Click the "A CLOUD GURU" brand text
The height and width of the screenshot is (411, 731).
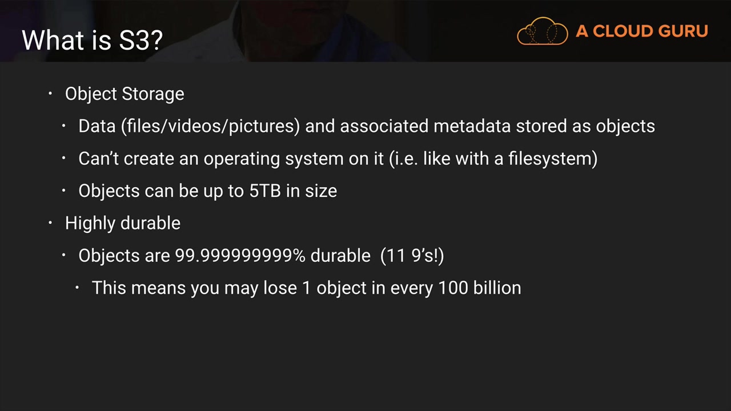pyautogui.click(x=642, y=31)
